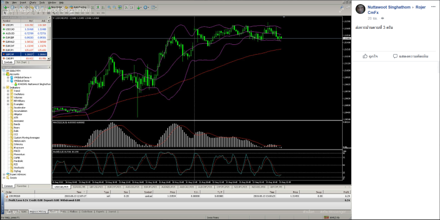Select the M15 timeframe button
This screenshot has height=220, width=440.
pos(72,13)
